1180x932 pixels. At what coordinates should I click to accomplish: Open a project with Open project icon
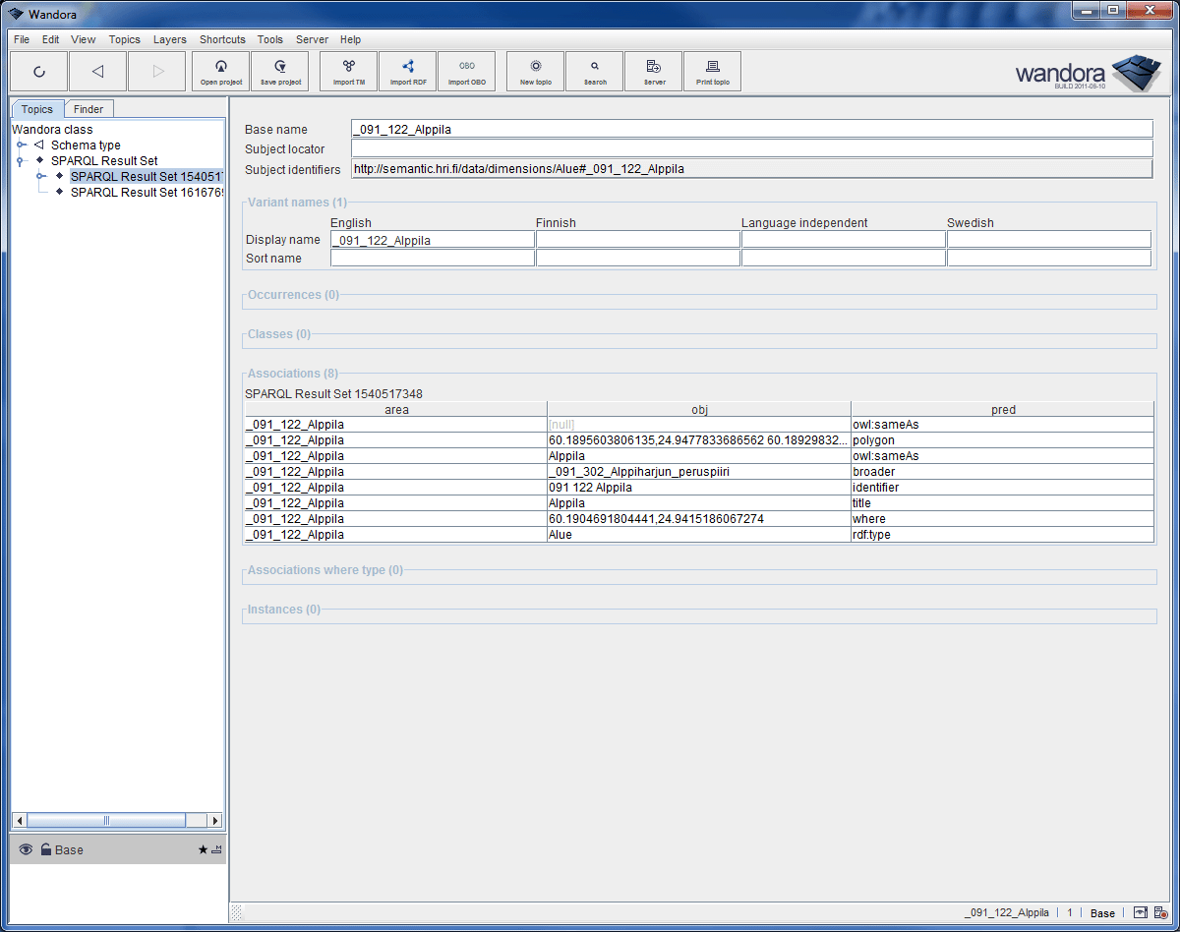coord(220,71)
